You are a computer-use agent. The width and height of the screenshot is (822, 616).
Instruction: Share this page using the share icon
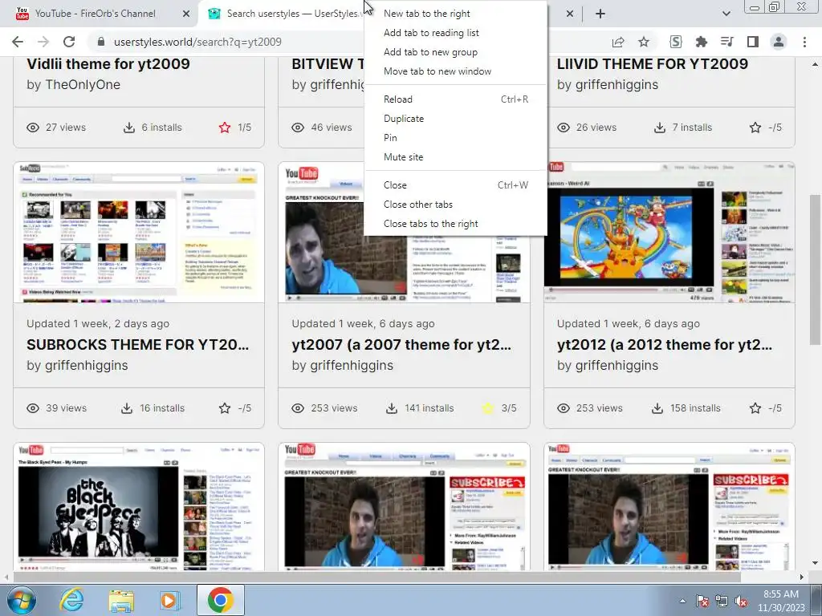click(x=618, y=42)
